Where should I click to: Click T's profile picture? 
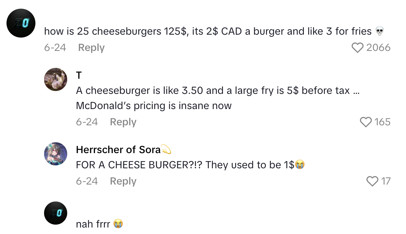[55, 79]
